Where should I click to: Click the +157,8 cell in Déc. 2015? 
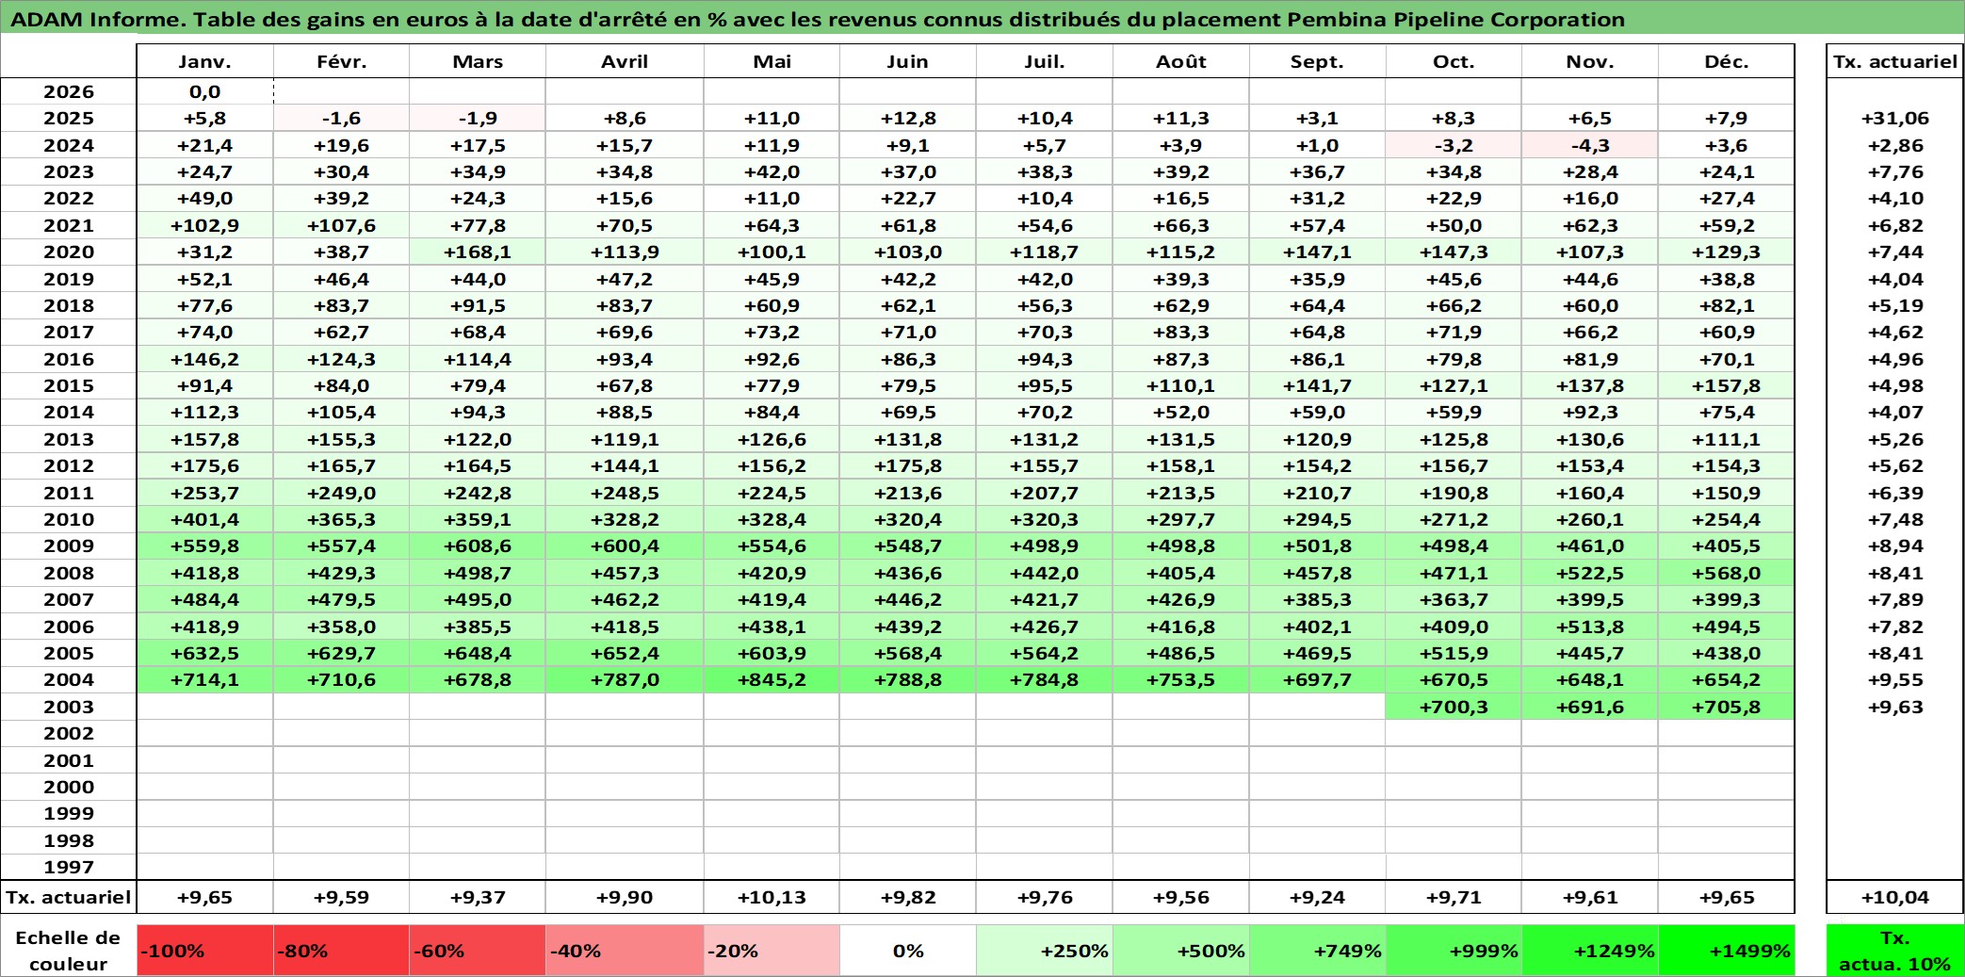[1727, 385]
